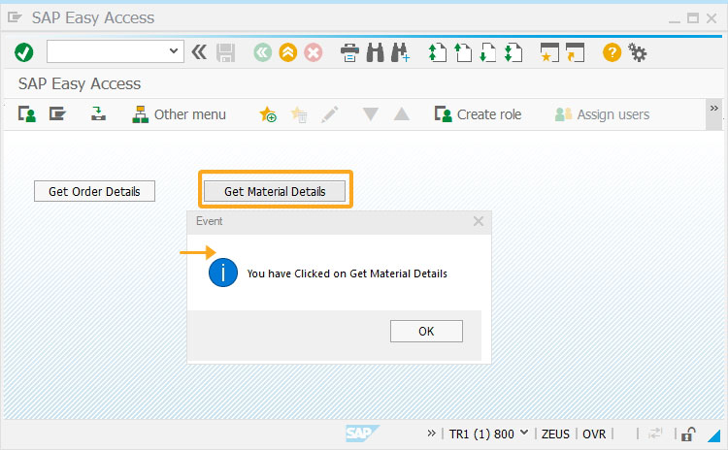Image resolution: width=728 pixels, height=450 pixels.
Task: Click Assign users button
Action: click(602, 114)
